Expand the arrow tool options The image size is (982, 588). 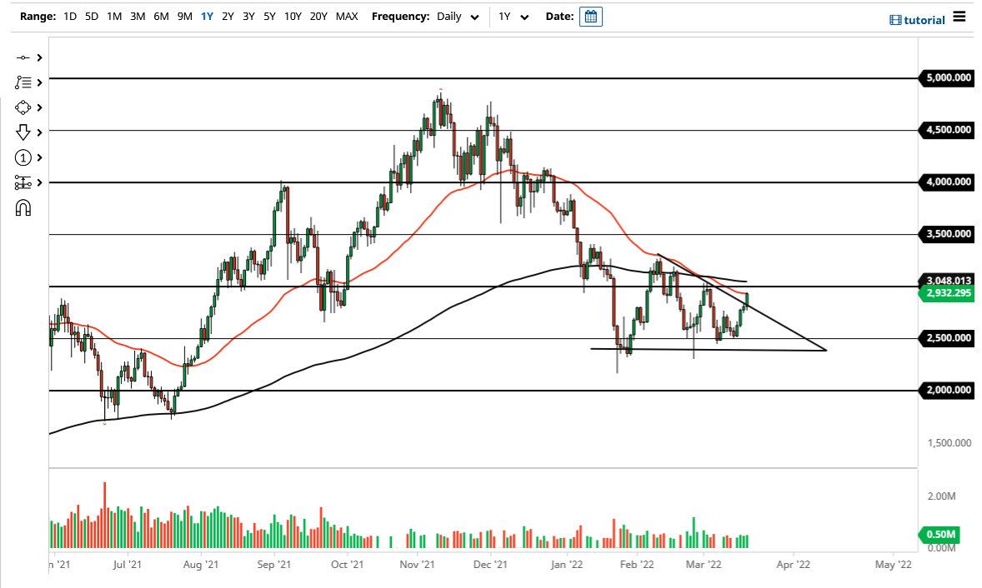pyautogui.click(x=39, y=132)
